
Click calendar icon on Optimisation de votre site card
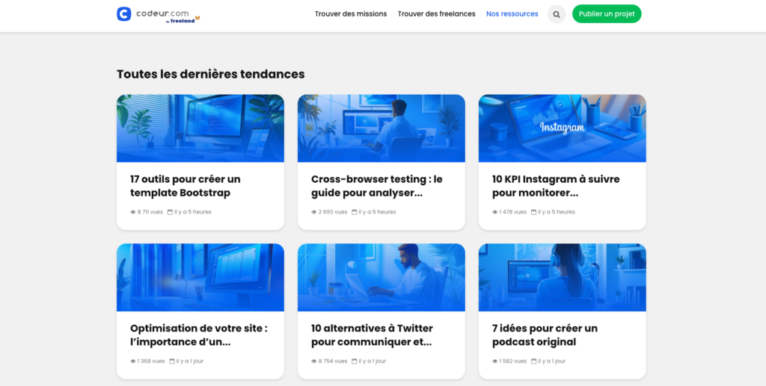172,361
